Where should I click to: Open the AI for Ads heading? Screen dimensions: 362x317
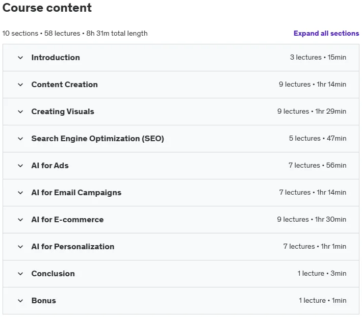point(50,166)
